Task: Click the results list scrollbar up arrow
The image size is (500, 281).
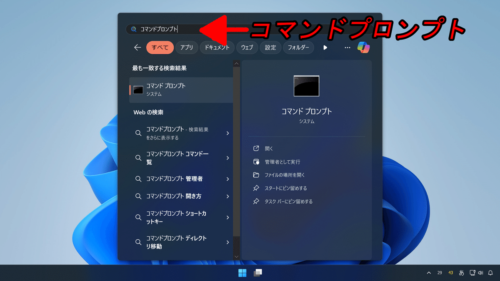Action: point(236,64)
